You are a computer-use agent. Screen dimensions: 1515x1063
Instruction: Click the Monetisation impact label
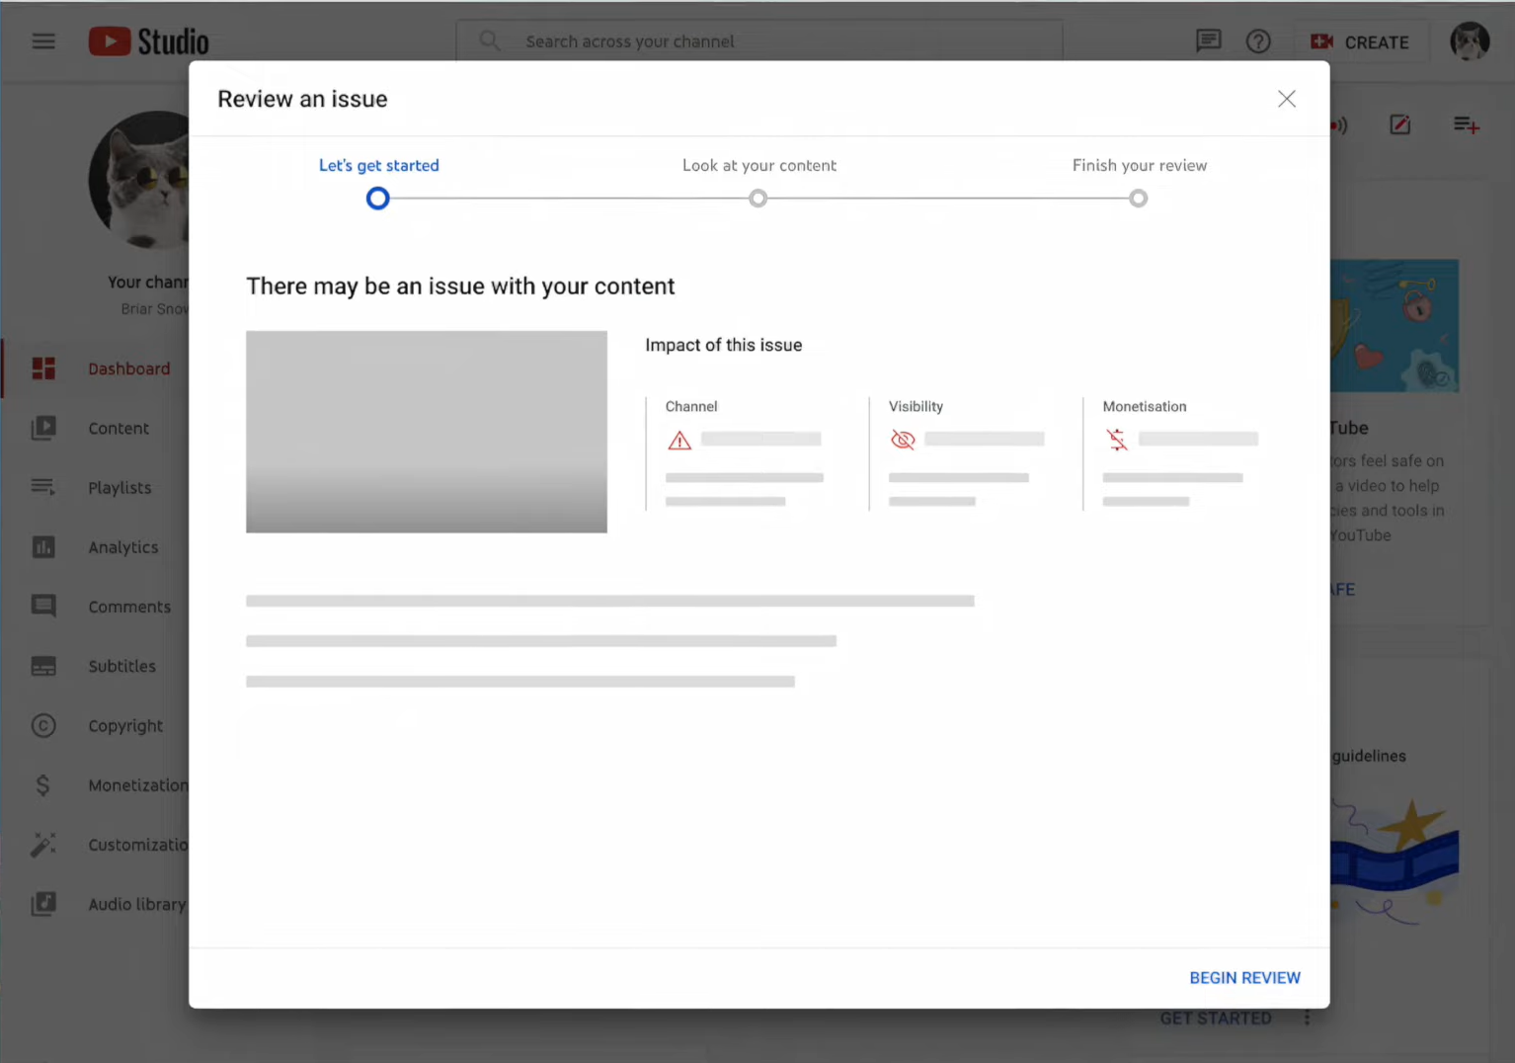pyautogui.click(x=1145, y=406)
